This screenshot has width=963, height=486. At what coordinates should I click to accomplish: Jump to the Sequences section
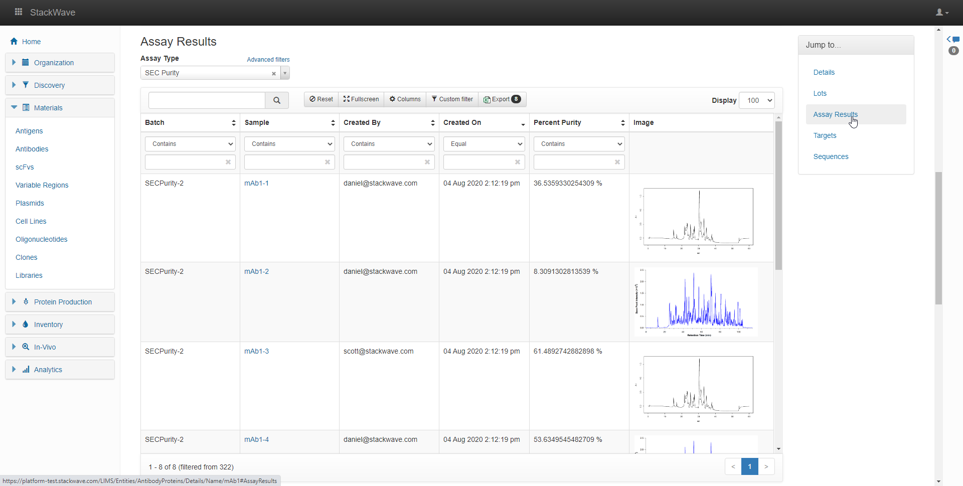[x=831, y=156]
